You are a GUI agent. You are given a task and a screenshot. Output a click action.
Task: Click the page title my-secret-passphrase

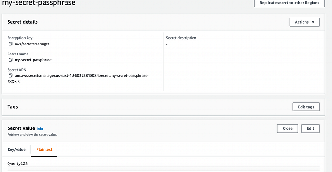(39, 3)
